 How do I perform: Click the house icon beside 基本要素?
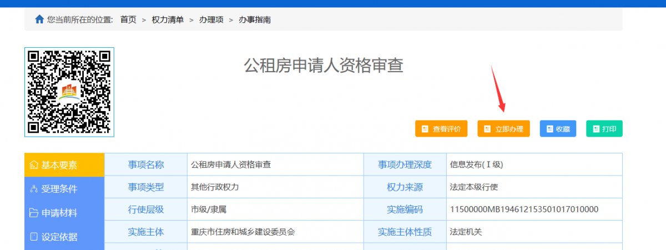click(x=34, y=165)
